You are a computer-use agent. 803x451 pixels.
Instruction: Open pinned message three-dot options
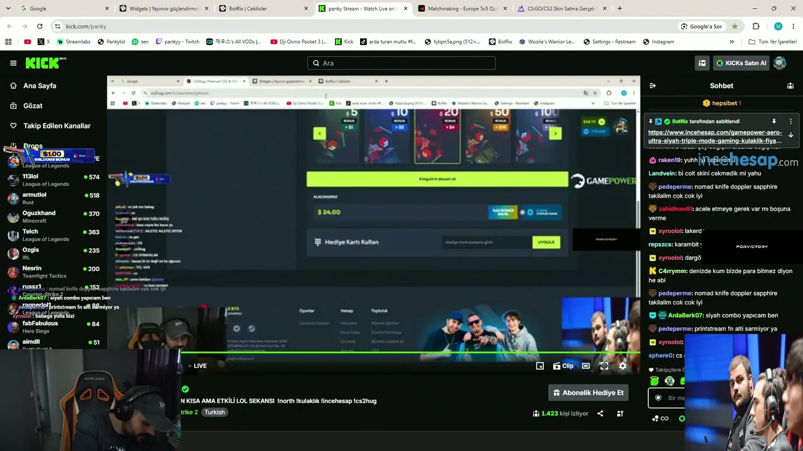(x=790, y=122)
